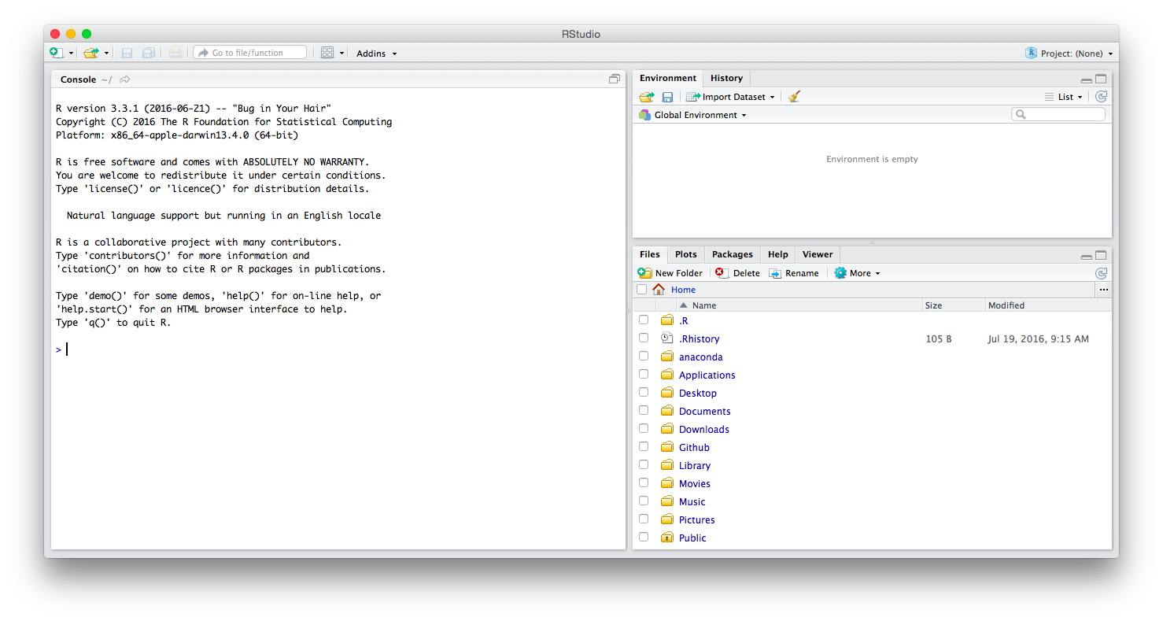Click the Home house icon in the path bar
This screenshot has height=621, width=1163.
pyautogui.click(x=659, y=290)
